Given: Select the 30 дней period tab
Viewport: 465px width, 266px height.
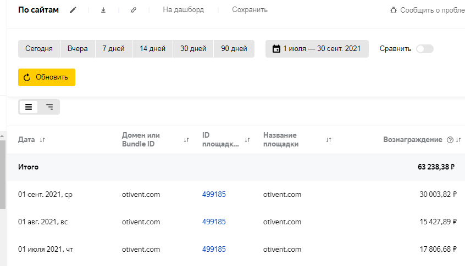Looking at the screenshot, I should point(193,49).
